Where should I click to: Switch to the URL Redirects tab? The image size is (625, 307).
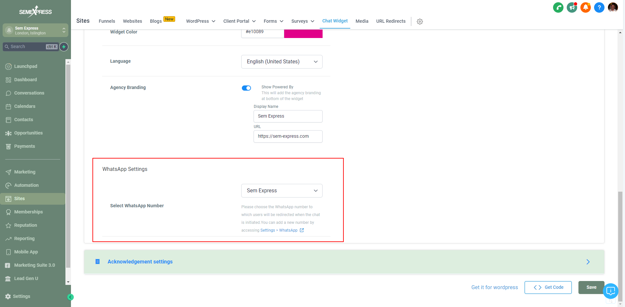coord(391,21)
